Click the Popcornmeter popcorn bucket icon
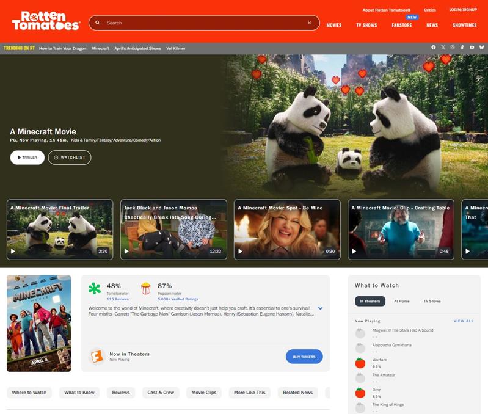Image resolution: width=488 pixels, height=414 pixels. pos(146,289)
